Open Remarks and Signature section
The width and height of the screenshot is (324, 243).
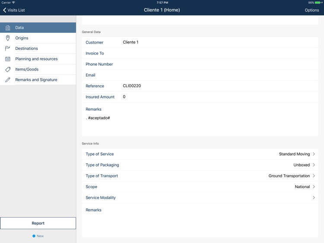click(x=38, y=80)
